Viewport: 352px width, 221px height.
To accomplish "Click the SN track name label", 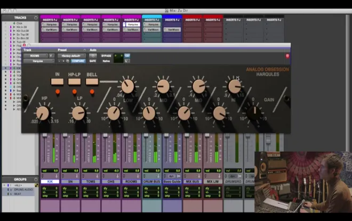I will pos(70,182).
